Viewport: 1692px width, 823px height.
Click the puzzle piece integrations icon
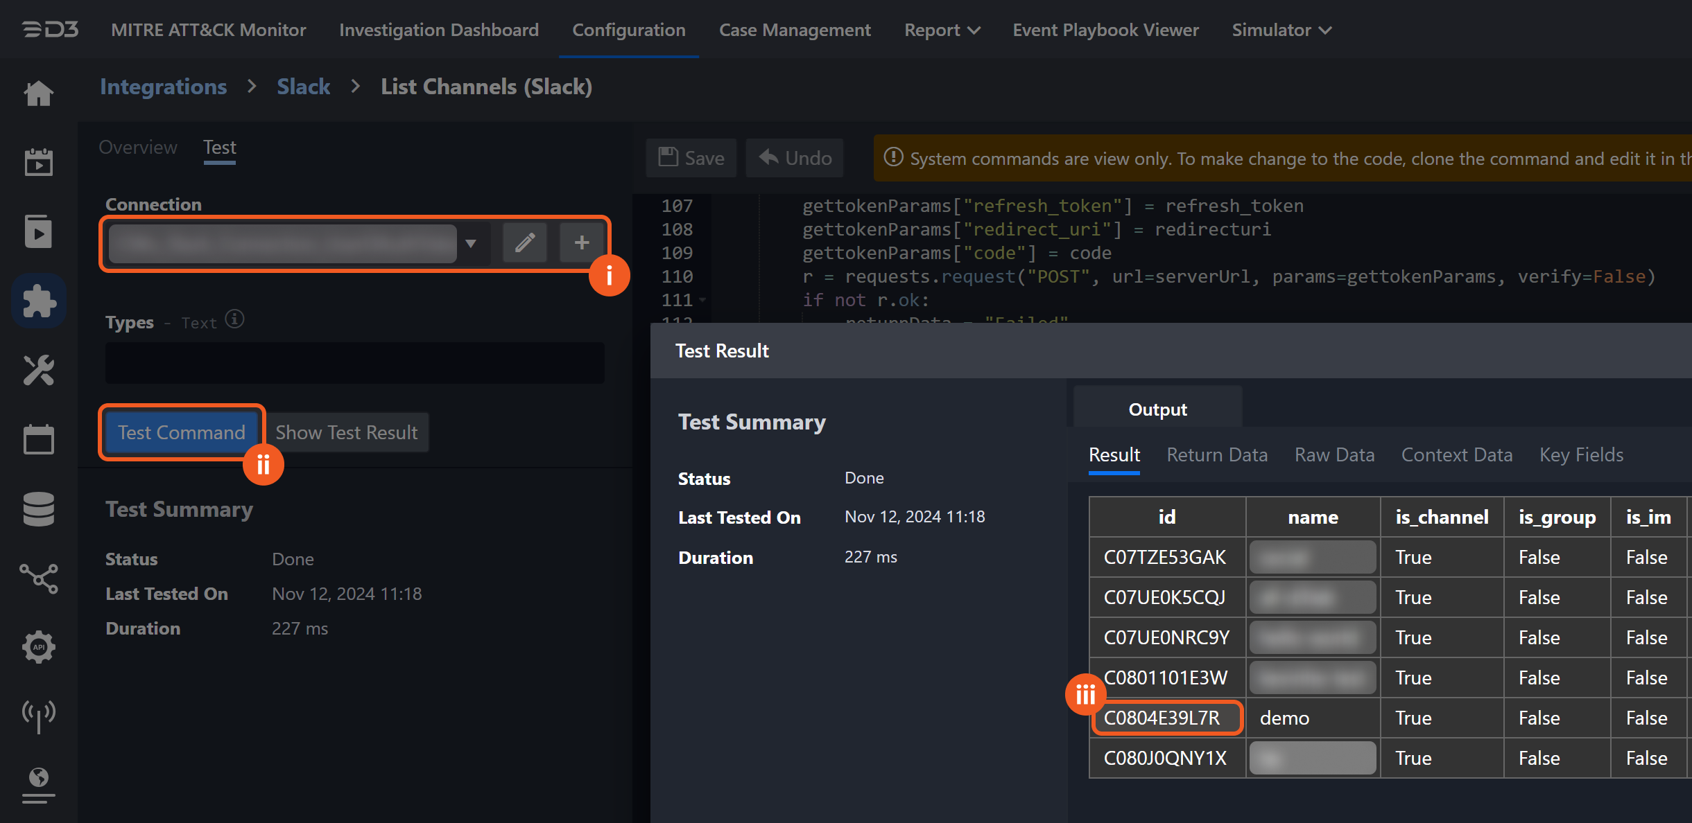(x=39, y=301)
